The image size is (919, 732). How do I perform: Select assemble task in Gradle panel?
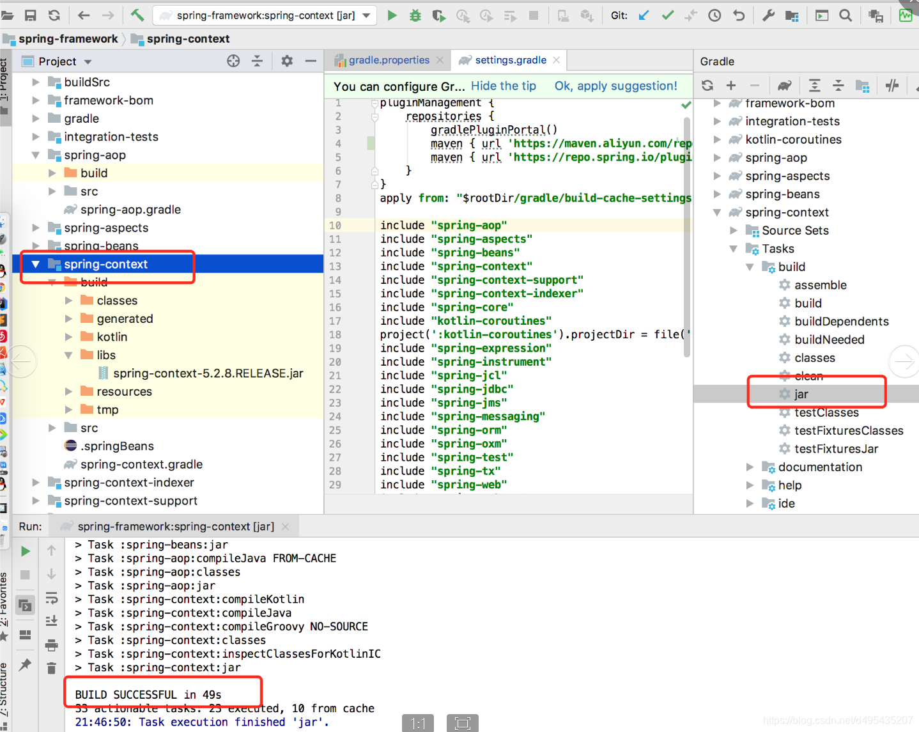pos(820,285)
